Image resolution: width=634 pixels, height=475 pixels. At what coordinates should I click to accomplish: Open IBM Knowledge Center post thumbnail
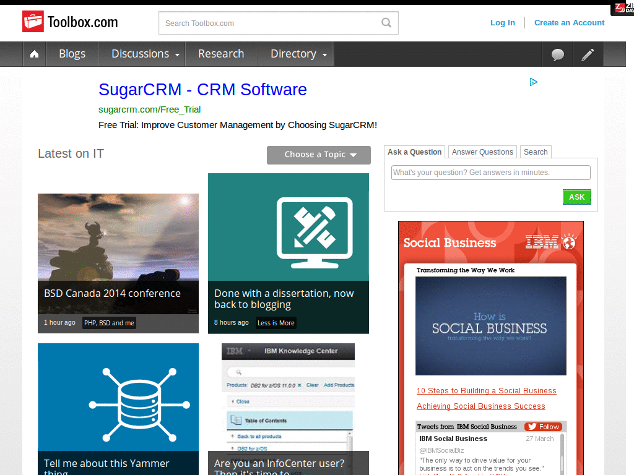[289, 397]
